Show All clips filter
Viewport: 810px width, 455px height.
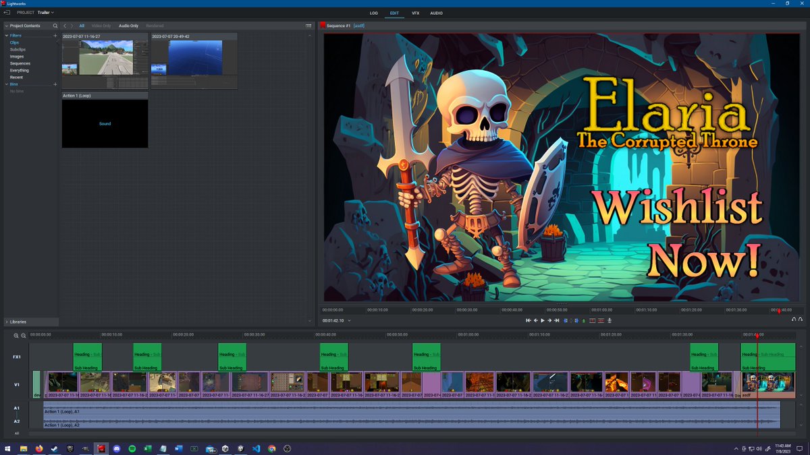click(82, 26)
